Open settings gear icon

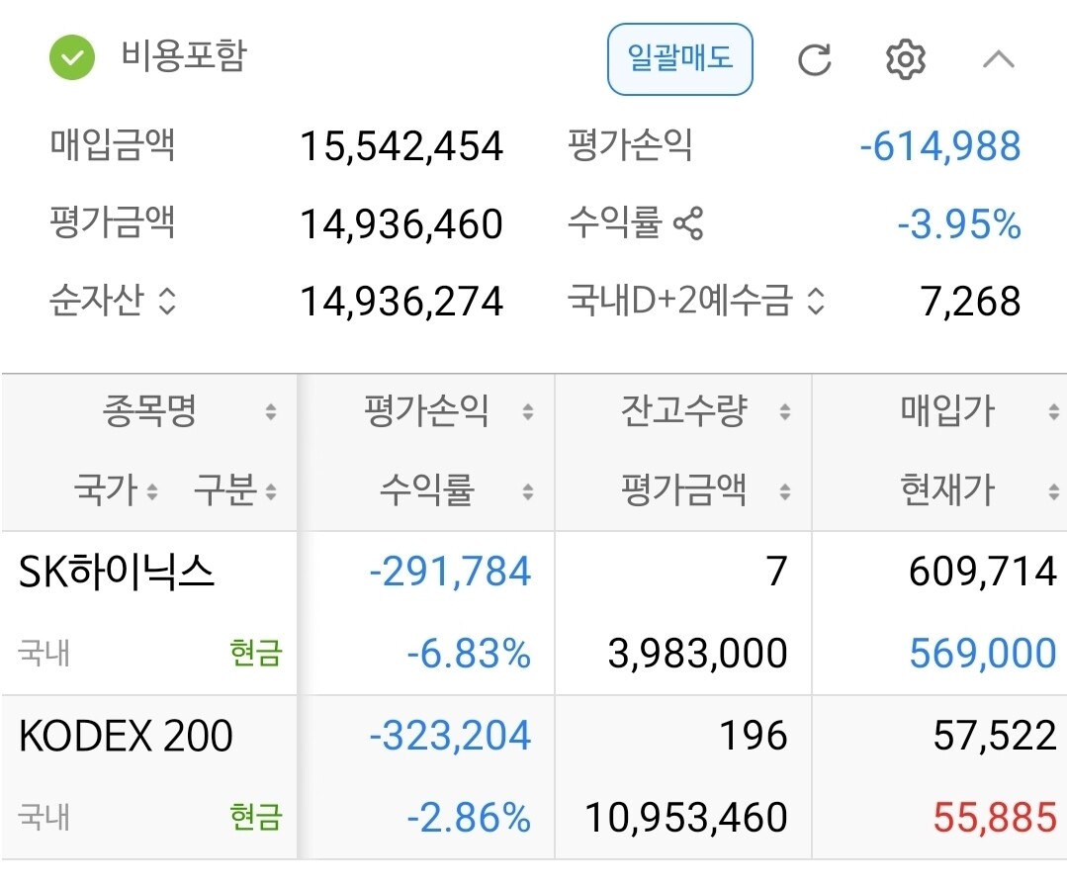point(905,59)
